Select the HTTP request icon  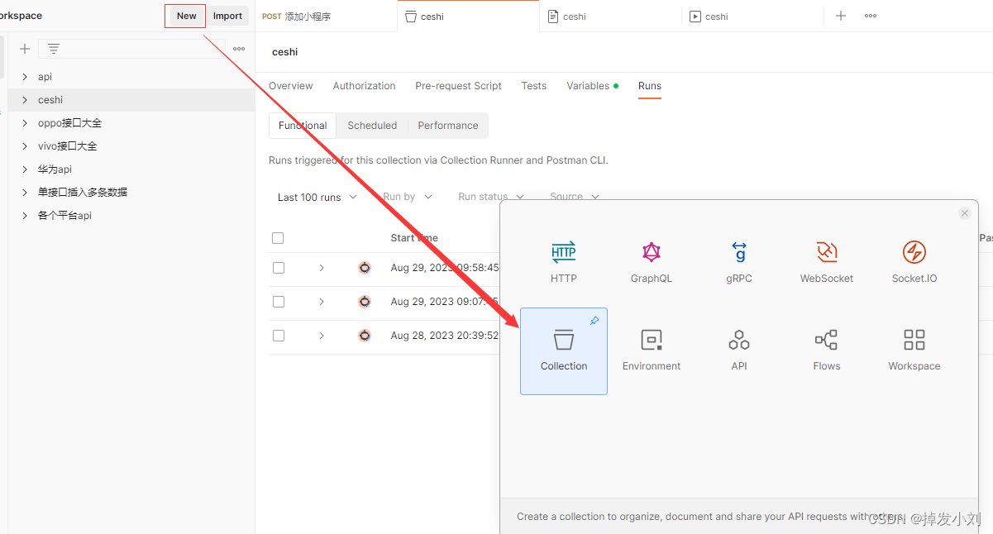pyautogui.click(x=564, y=253)
